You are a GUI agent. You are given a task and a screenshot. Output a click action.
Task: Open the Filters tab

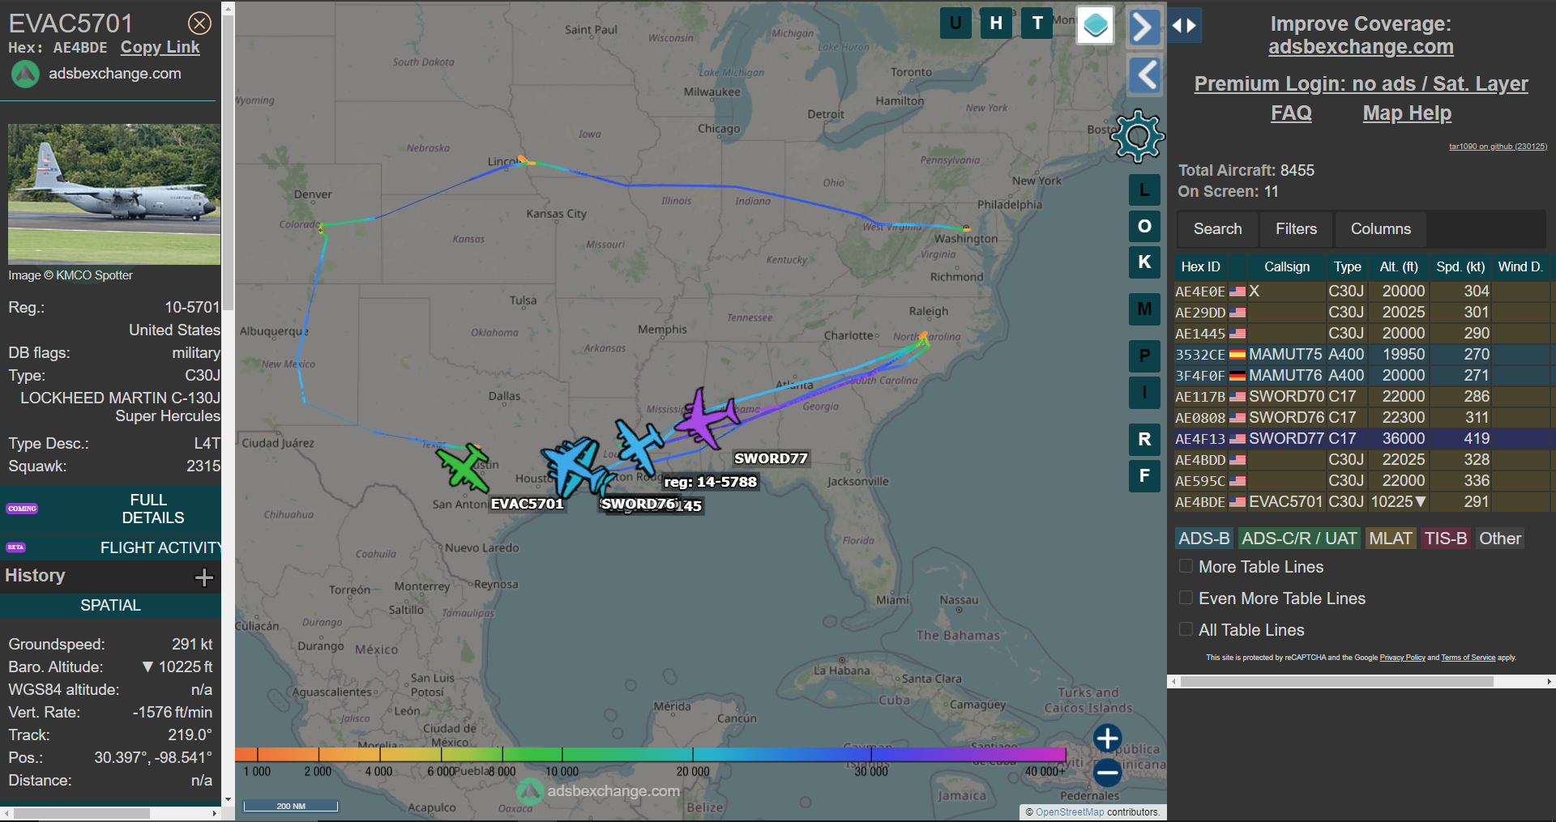point(1296,229)
